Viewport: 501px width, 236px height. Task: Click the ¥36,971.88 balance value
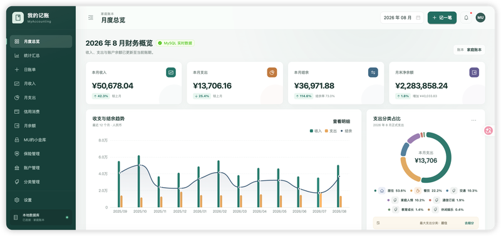(314, 86)
